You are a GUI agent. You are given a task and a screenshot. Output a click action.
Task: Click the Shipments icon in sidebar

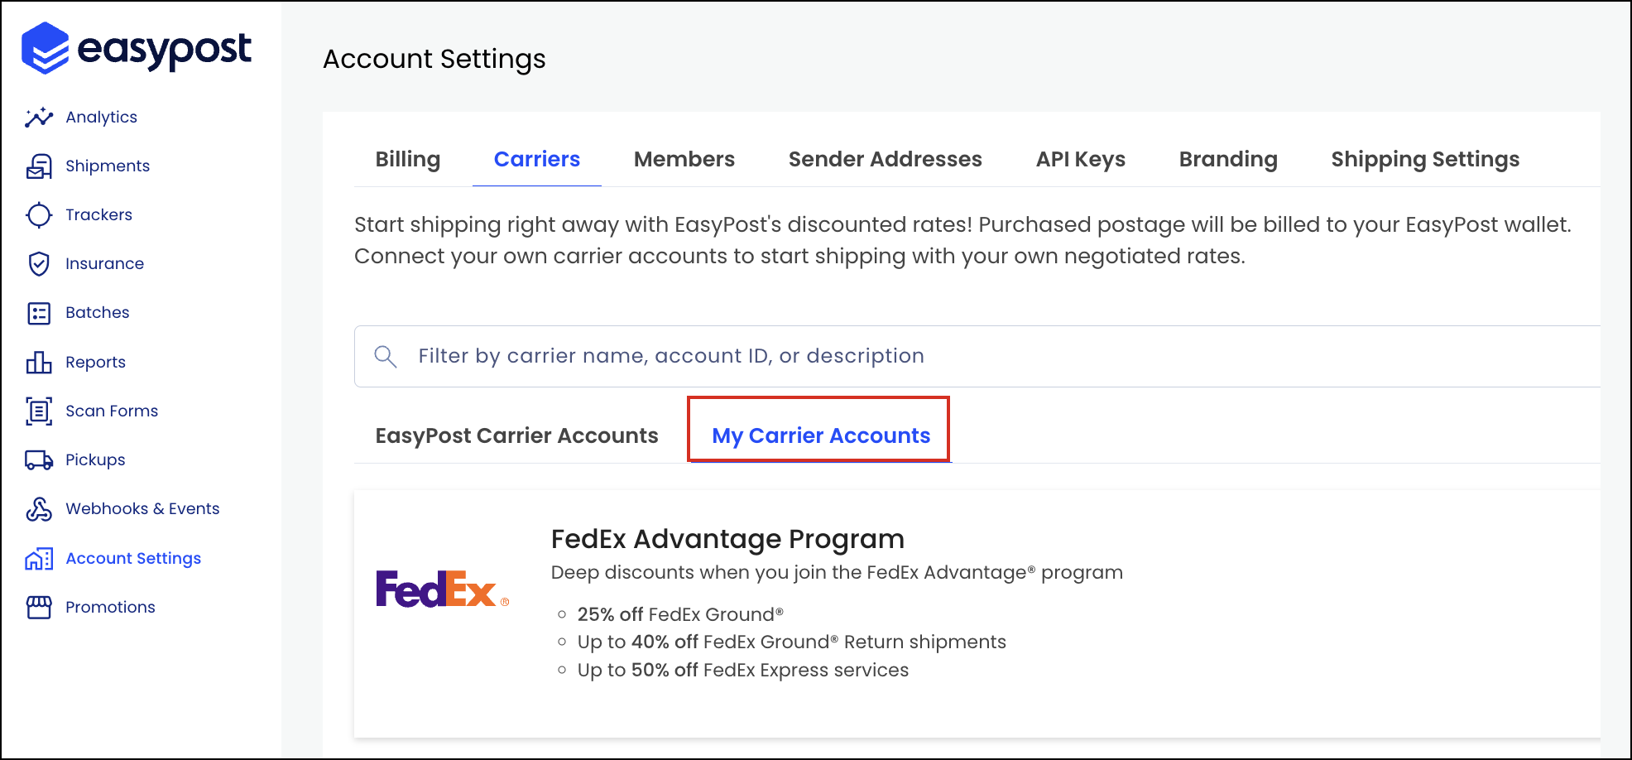[39, 166]
